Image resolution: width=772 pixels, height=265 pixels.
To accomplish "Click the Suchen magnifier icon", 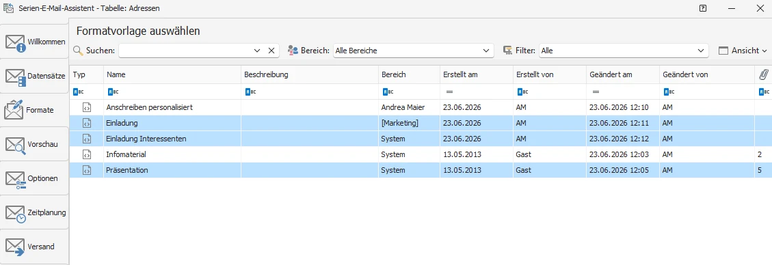I will (x=78, y=50).
